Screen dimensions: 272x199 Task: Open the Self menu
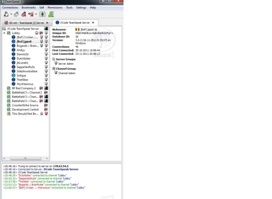(x=42, y=7)
